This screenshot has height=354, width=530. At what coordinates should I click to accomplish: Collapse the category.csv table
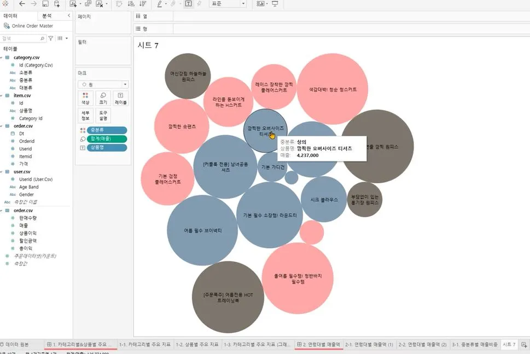click(x=1, y=58)
